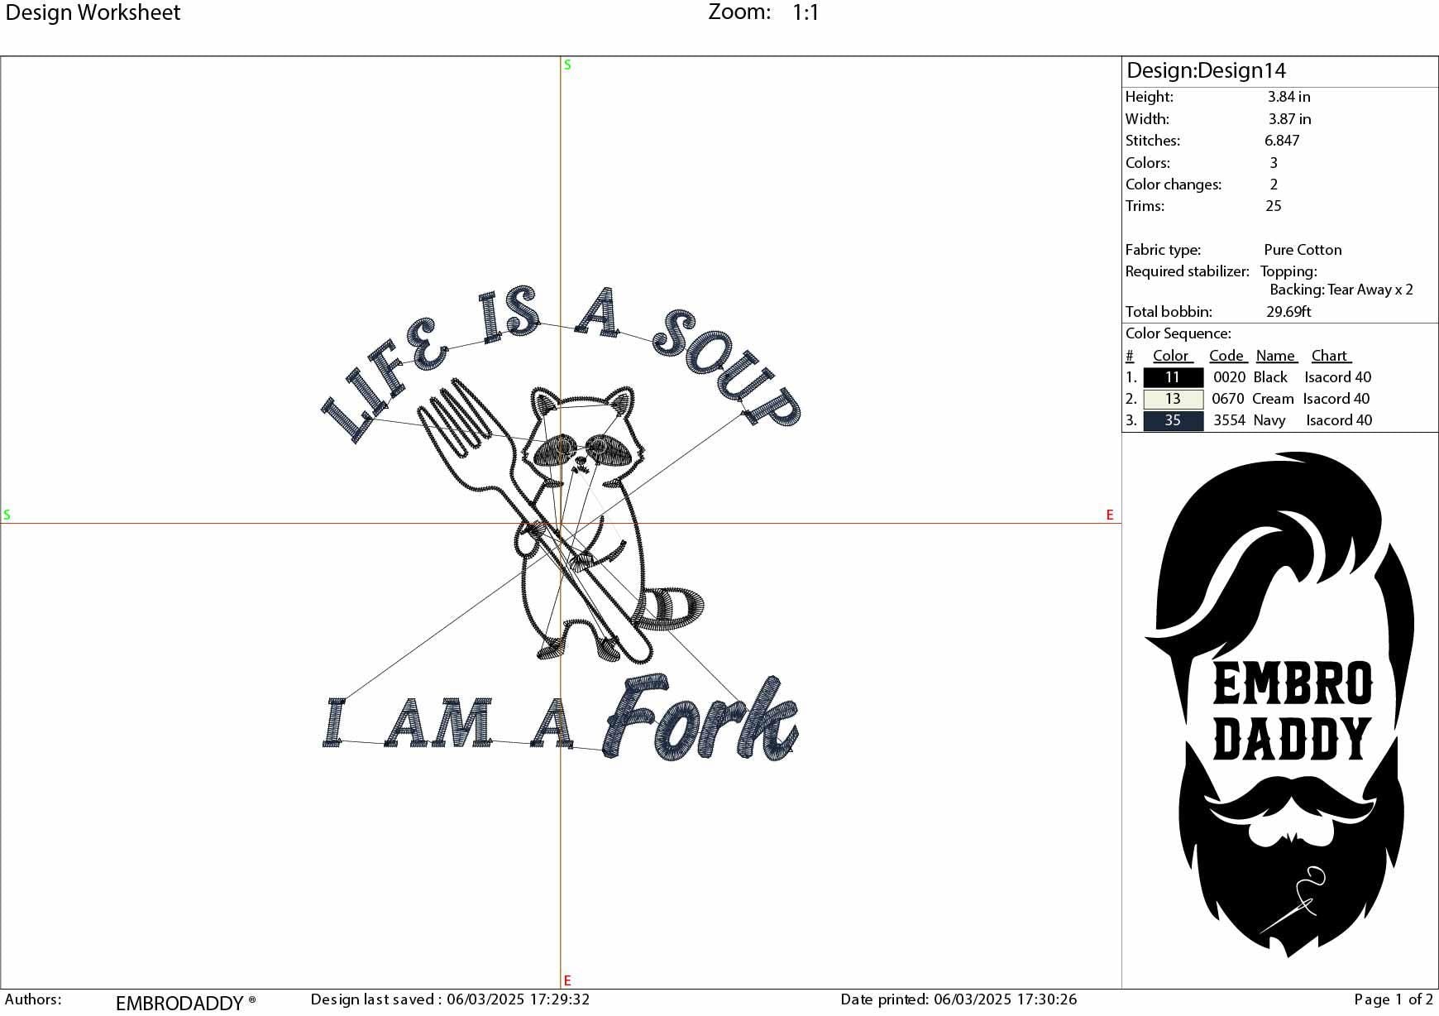
Task: Click the thread code '0020'
Action: 1229,377
